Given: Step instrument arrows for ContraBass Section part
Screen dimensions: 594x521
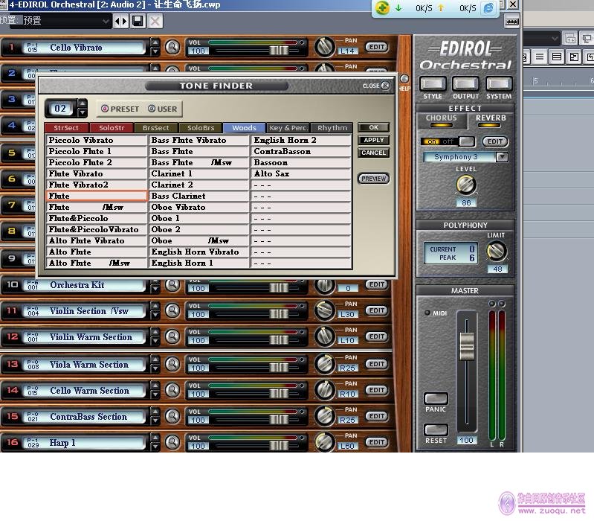Looking at the screenshot, I should [155, 416].
